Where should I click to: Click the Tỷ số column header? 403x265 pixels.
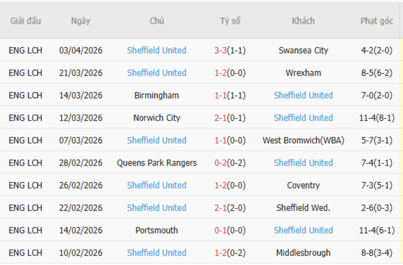[230, 21]
